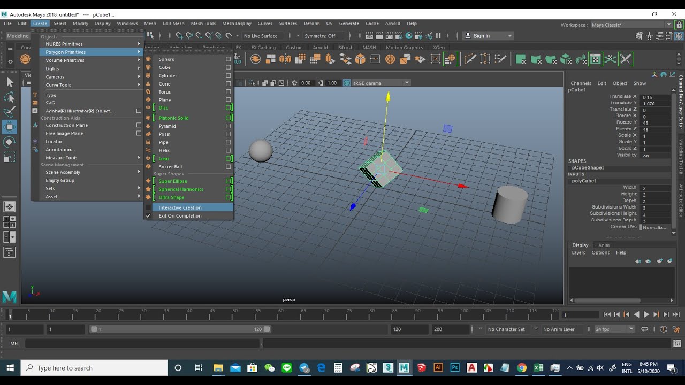The height and width of the screenshot is (385, 685).
Task: Click the Mirror shelf icon with two cubes
Action: coord(285,59)
